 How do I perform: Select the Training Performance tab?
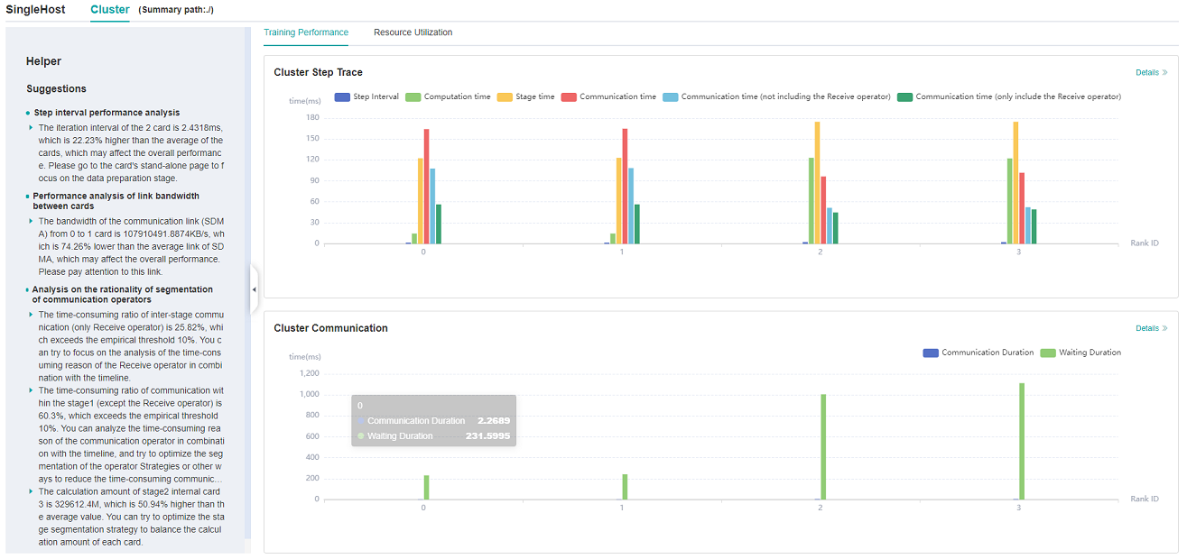[x=305, y=32]
